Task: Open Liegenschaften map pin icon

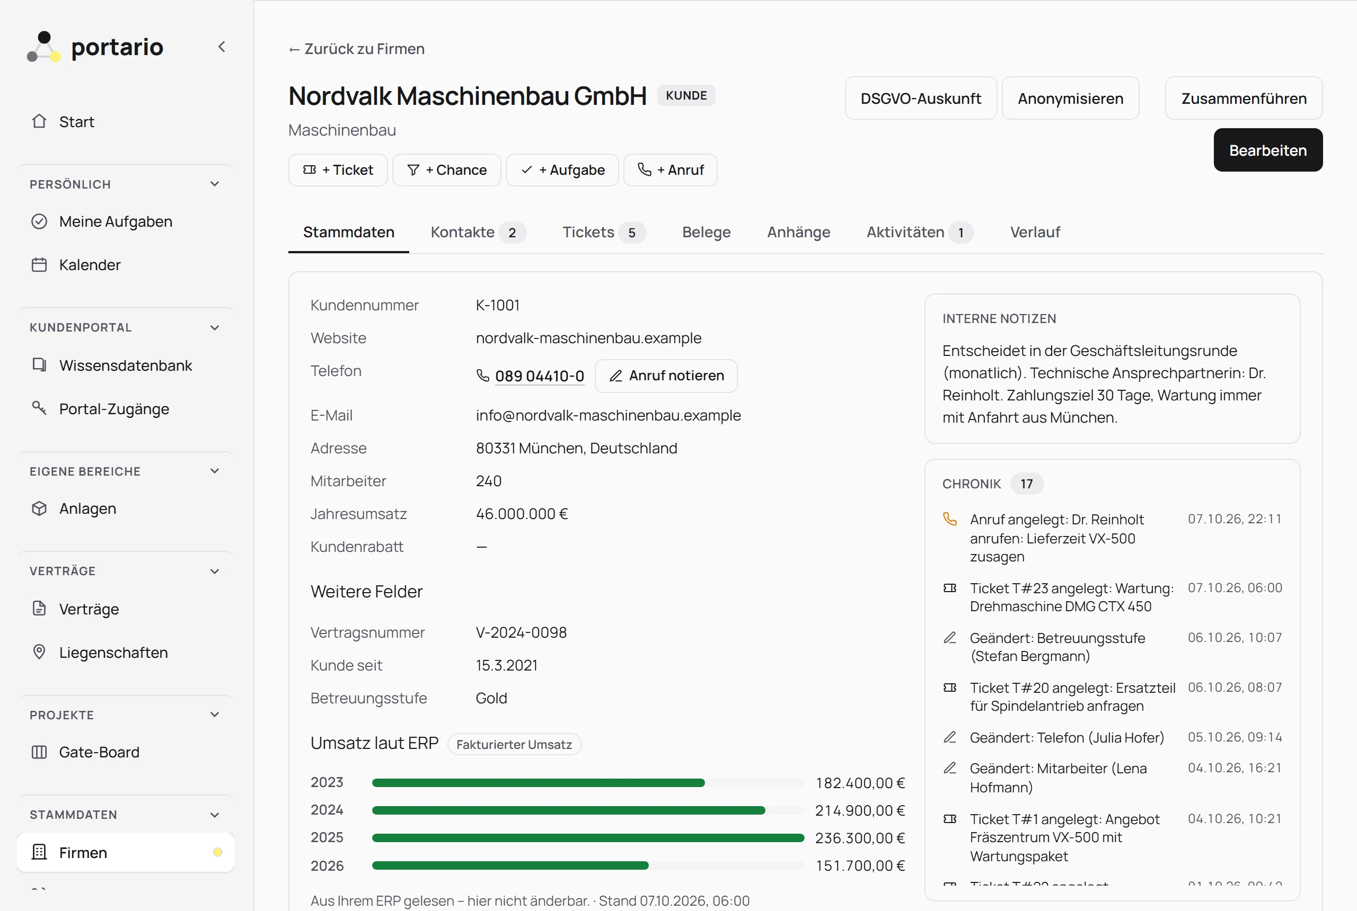Action: click(x=39, y=652)
